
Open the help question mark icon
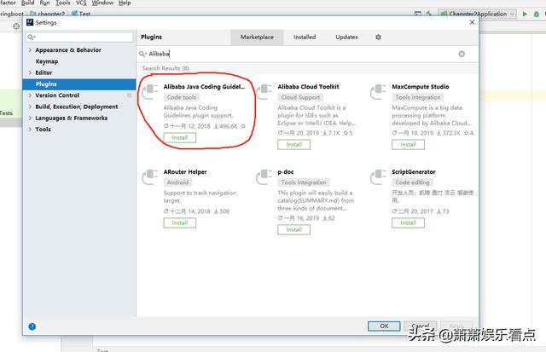[x=32, y=326]
